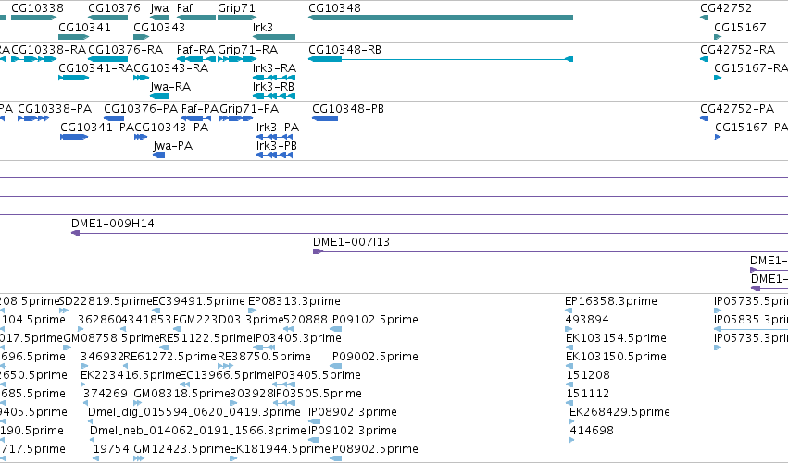Select the teal Irk3 gene glyph
This screenshot has height=463, width=788.
point(274,37)
